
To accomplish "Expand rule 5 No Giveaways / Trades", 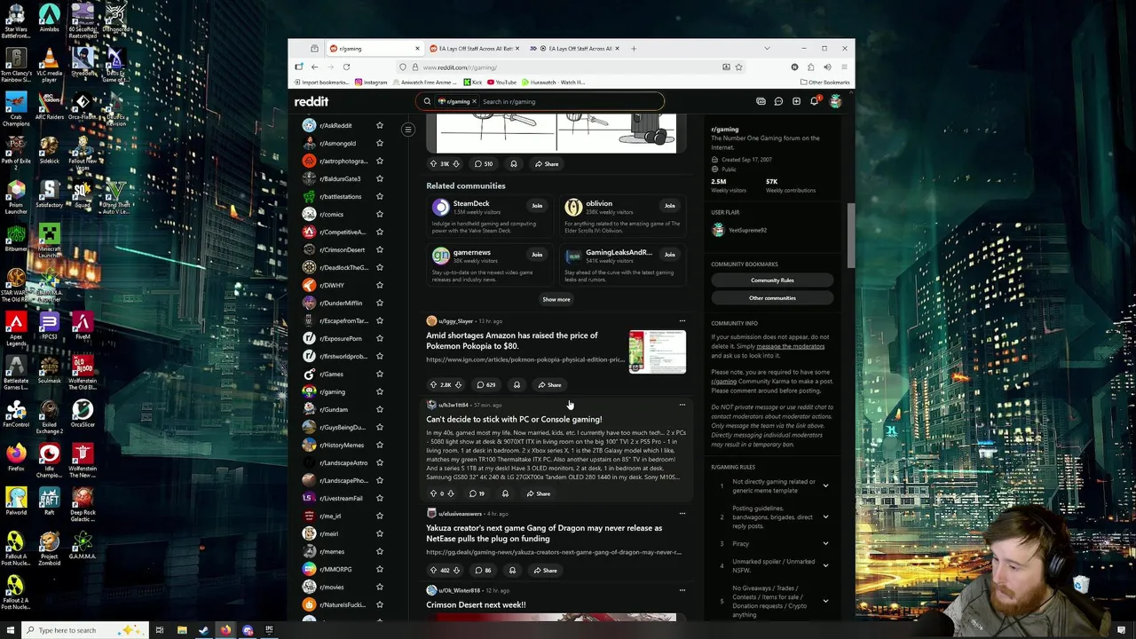I will (825, 601).
